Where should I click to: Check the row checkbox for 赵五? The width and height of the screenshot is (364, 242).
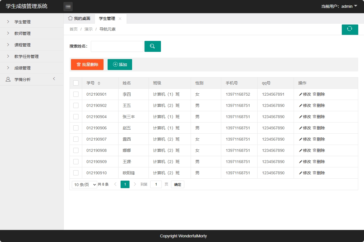point(76,128)
